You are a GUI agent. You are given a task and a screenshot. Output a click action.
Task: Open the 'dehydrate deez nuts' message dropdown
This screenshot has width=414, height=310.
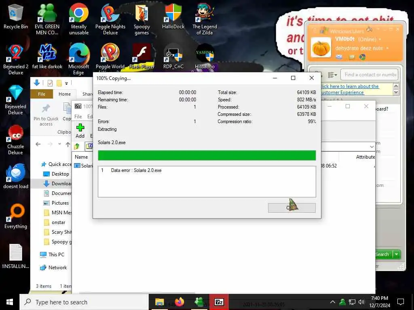[387, 48]
